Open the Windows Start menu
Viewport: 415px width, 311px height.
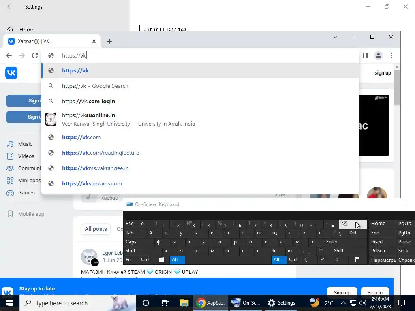pos(10,303)
